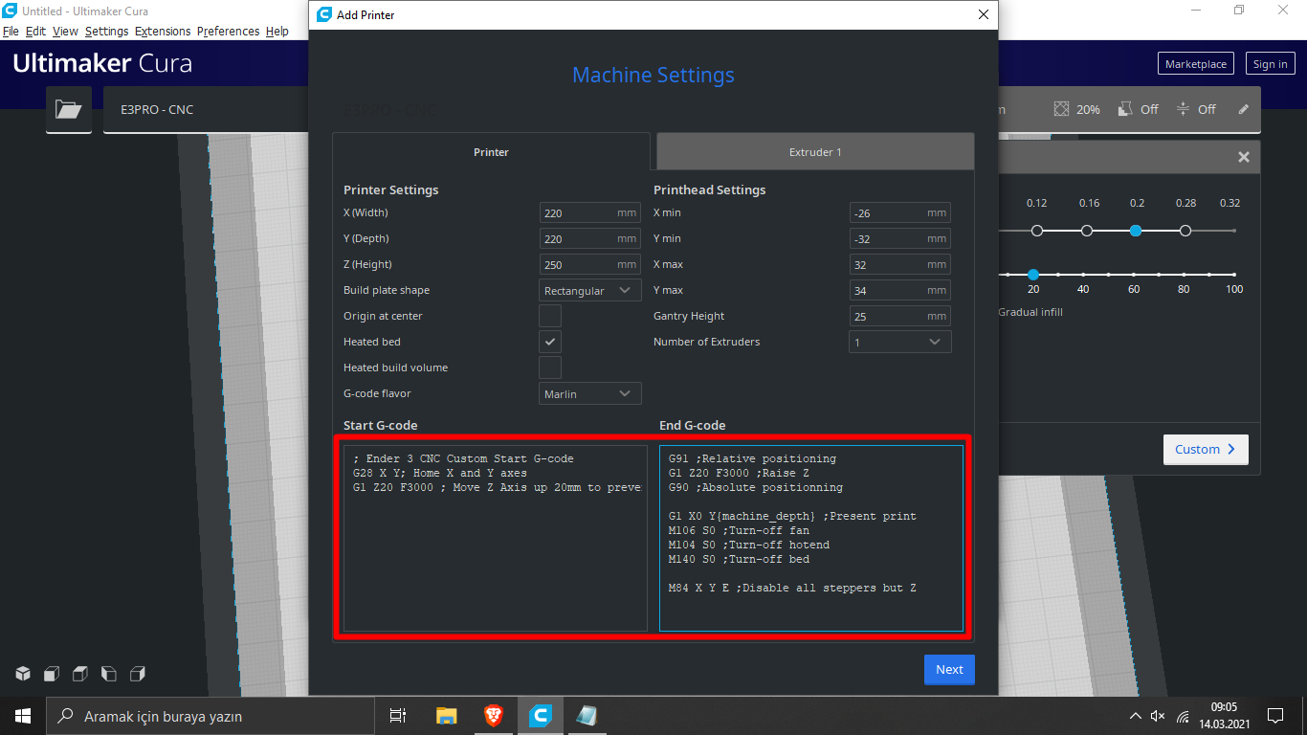The width and height of the screenshot is (1307, 735).
Task: Click the muted volume tray icon
Action: click(x=1158, y=716)
